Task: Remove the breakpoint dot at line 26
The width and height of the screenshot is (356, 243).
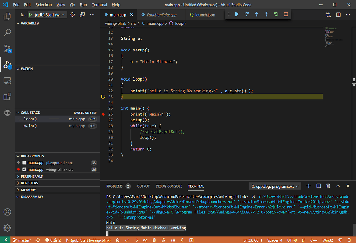Action: (103, 114)
